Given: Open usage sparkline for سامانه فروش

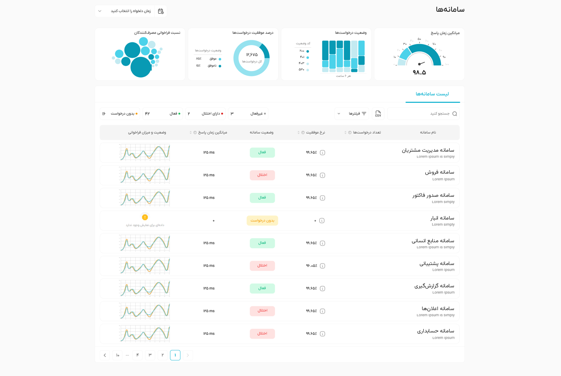Looking at the screenshot, I should point(145,175).
